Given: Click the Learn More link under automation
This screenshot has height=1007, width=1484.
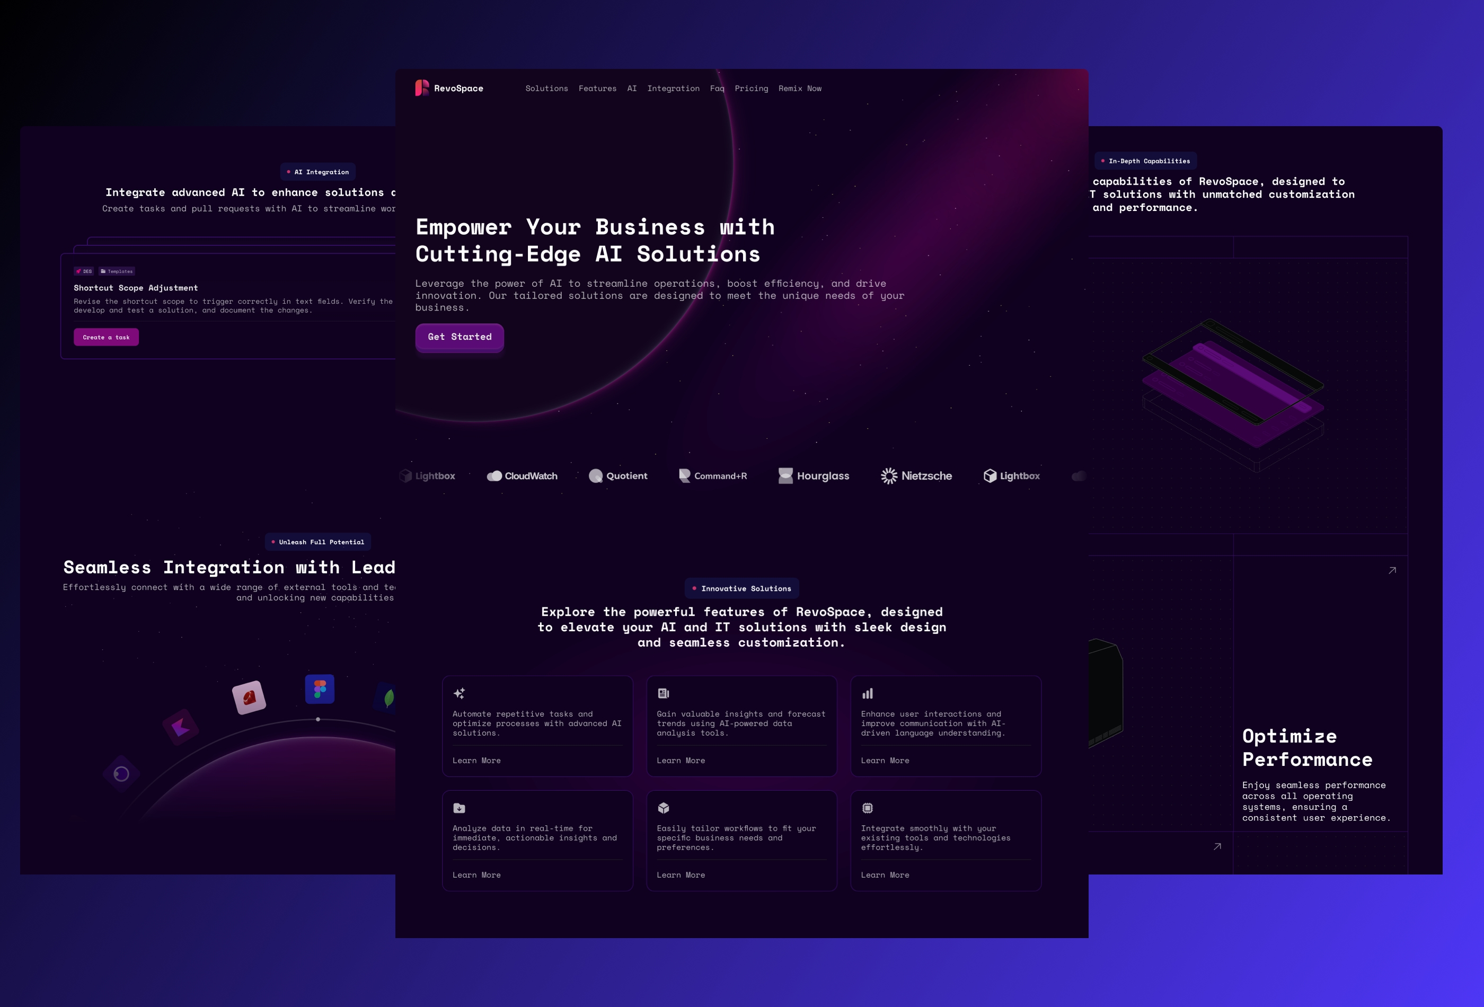Looking at the screenshot, I should click(476, 759).
